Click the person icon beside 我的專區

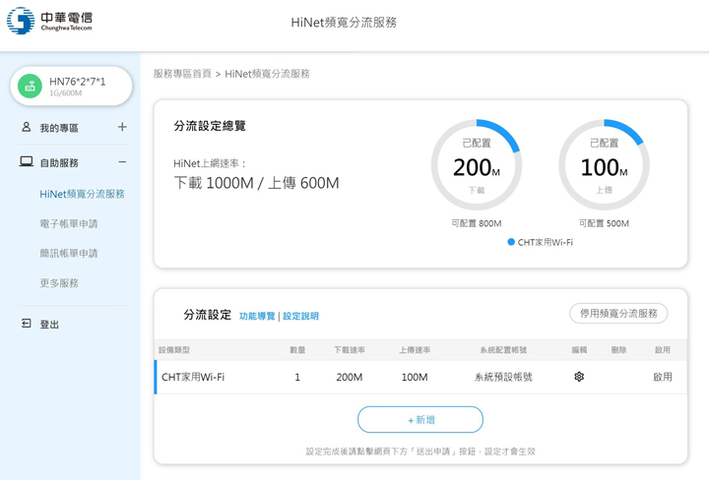click(27, 127)
